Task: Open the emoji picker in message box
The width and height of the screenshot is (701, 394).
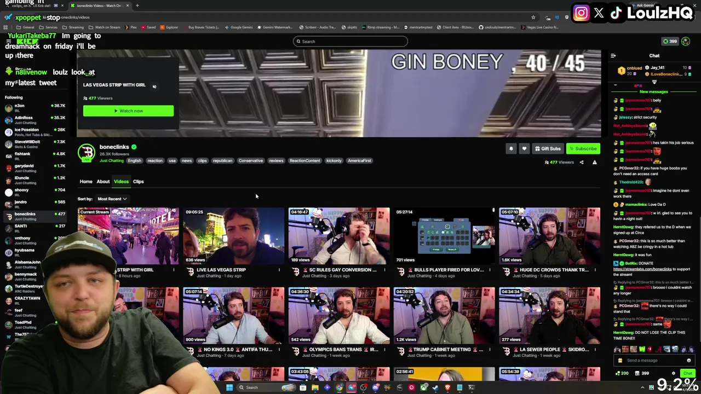Action: coord(688,360)
